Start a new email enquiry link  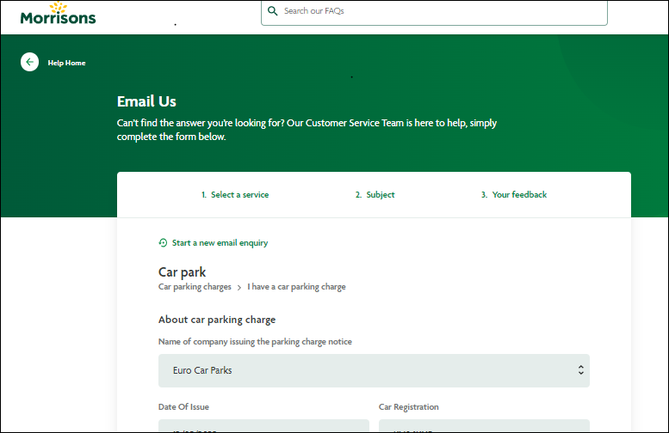(220, 242)
